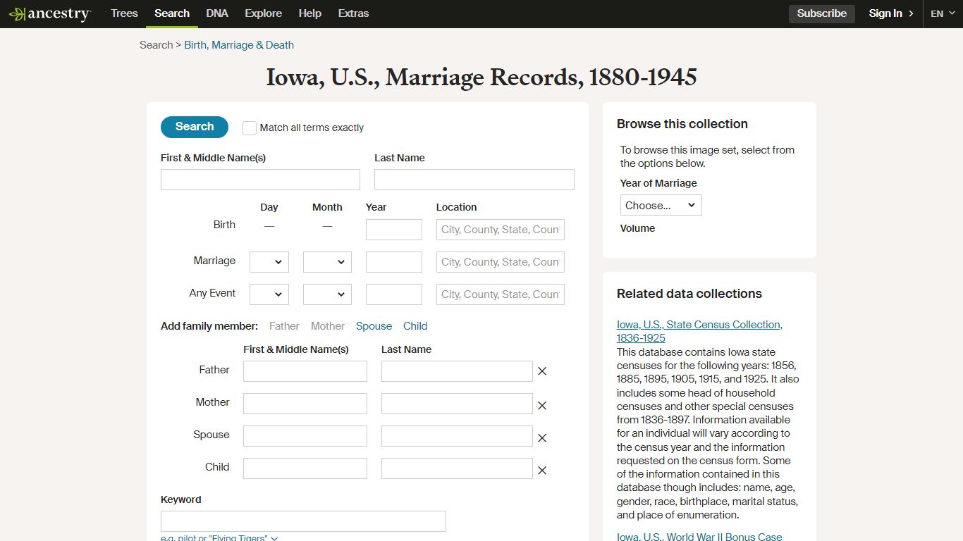Open the Year of Marriage Choose dropdown

[x=661, y=205]
